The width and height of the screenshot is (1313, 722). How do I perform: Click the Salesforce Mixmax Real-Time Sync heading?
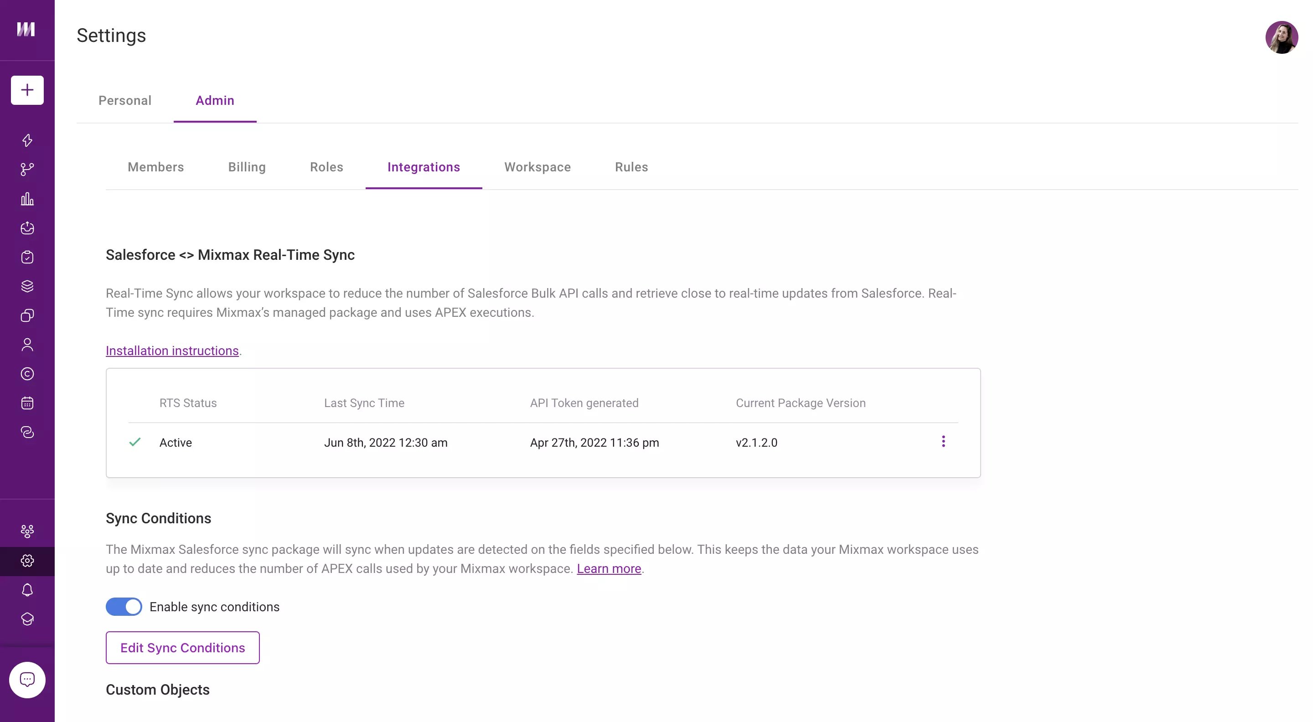[x=230, y=255]
